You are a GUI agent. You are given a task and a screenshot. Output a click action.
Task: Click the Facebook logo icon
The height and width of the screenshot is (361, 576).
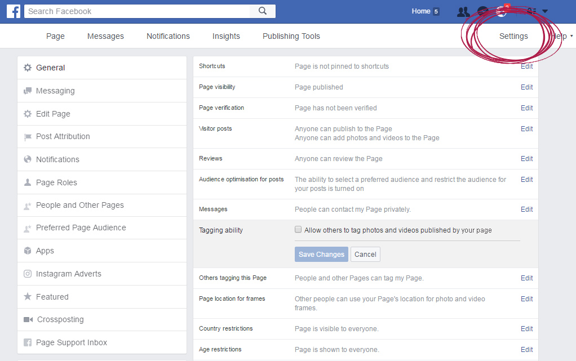click(x=14, y=11)
